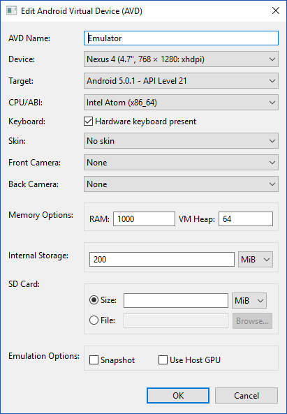
Task: Click the Cancel button
Action: click(x=246, y=396)
